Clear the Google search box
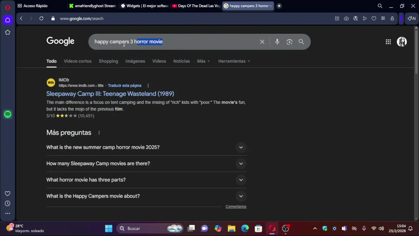Viewport: 419px width, 236px height. [262, 42]
